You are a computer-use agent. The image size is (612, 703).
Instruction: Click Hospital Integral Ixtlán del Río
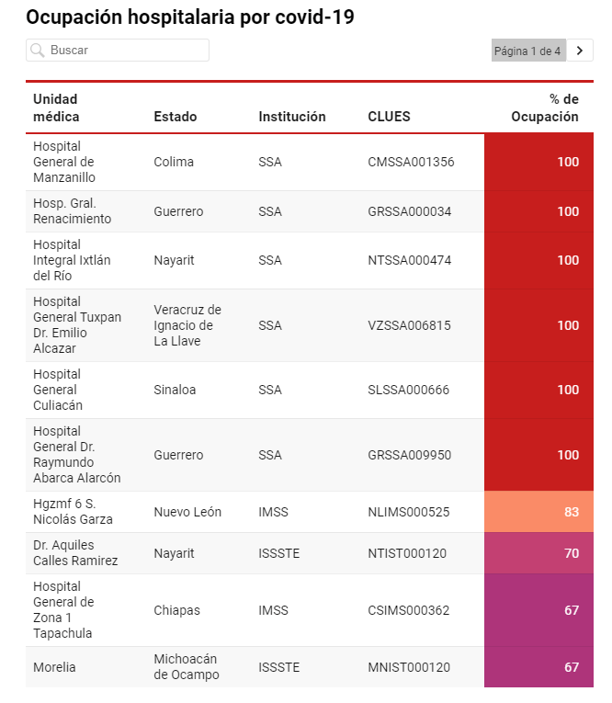(72, 260)
